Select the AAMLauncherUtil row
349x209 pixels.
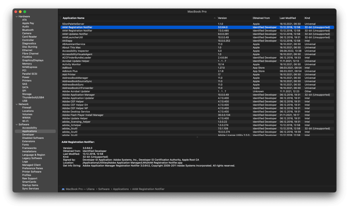pos(197,37)
